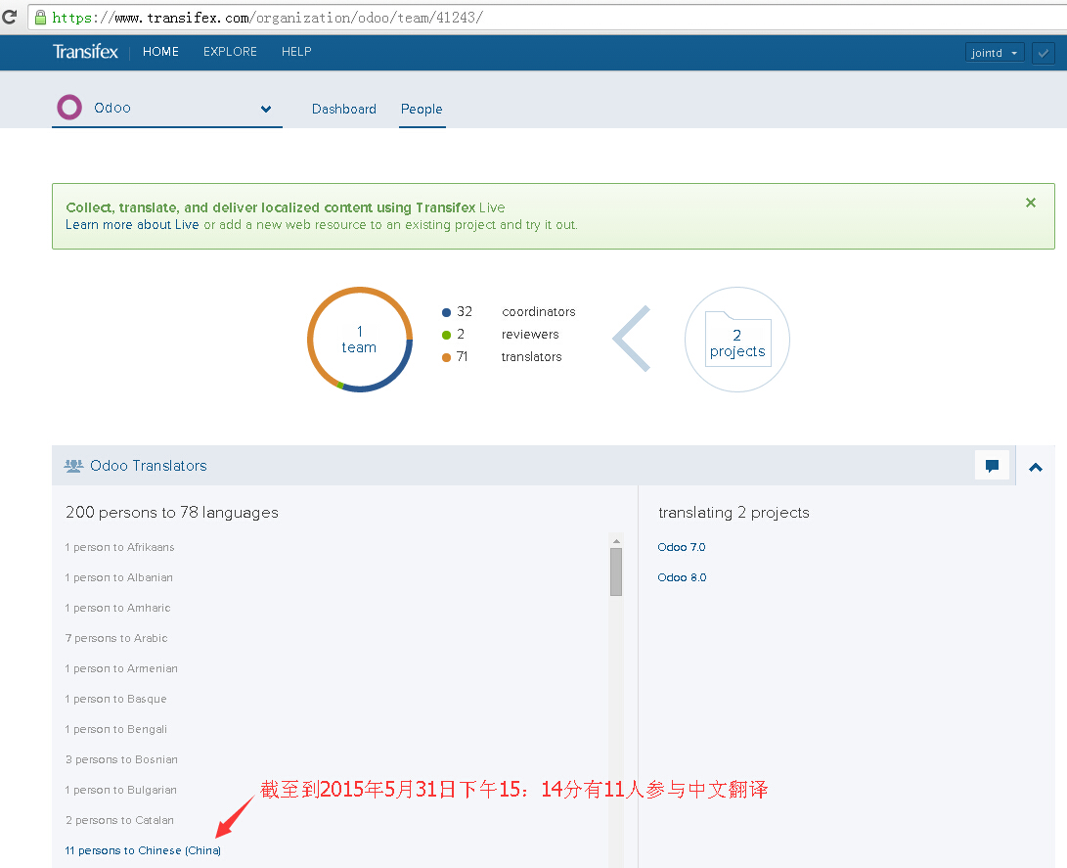This screenshot has height=868, width=1067.
Task: Open the team chat bubble icon
Action: pos(992,466)
